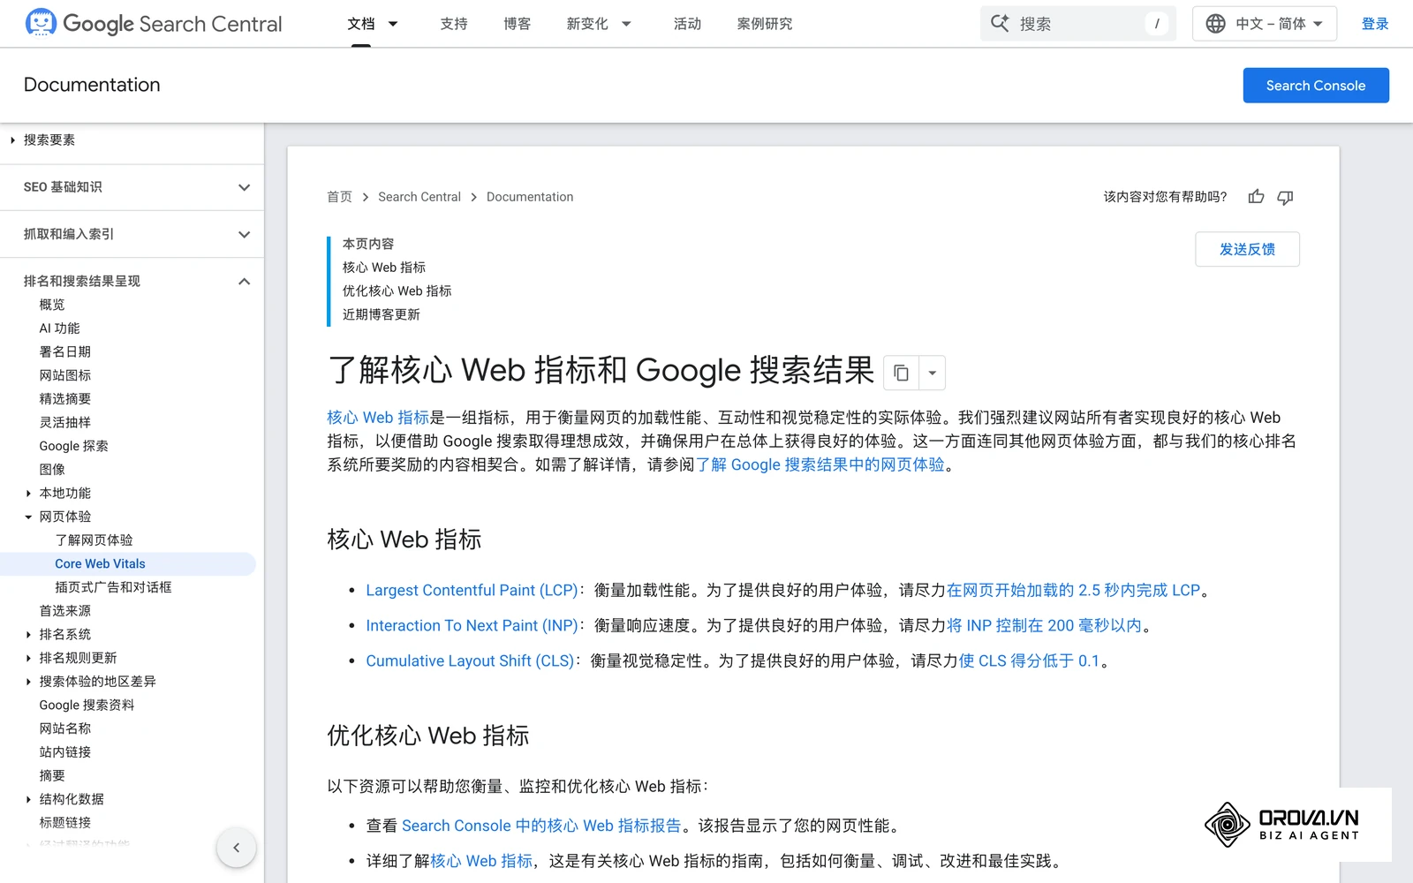Open the 活动 tab
Image resolution: width=1413 pixels, height=883 pixels.
tap(687, 24)
